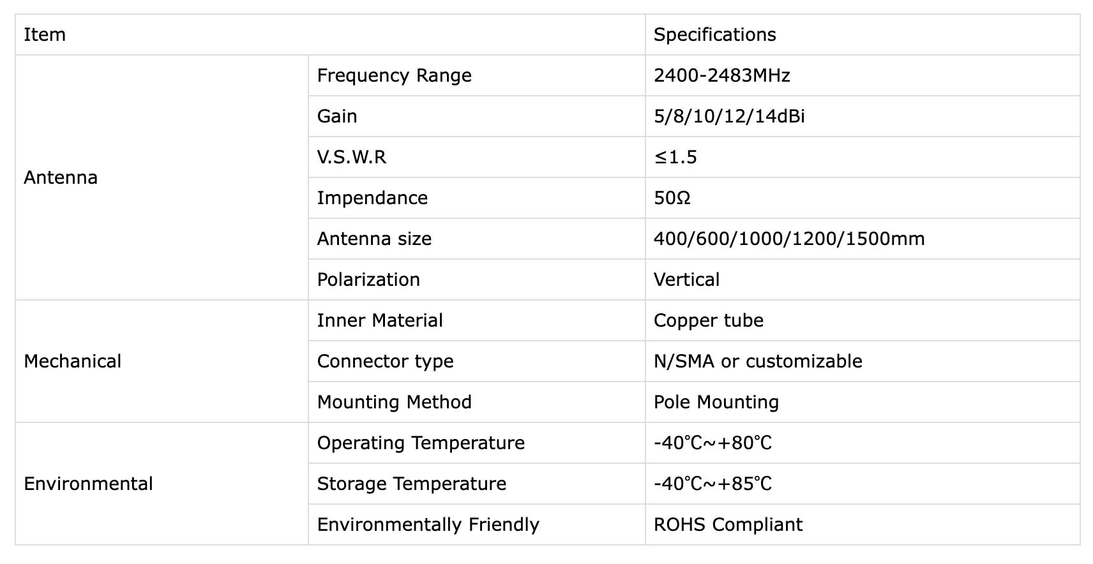Click the 5/8/10/12/14dBi gain value
This screenshot has height=564, width=1093.
pyautogui.click(x=728, y=116)
